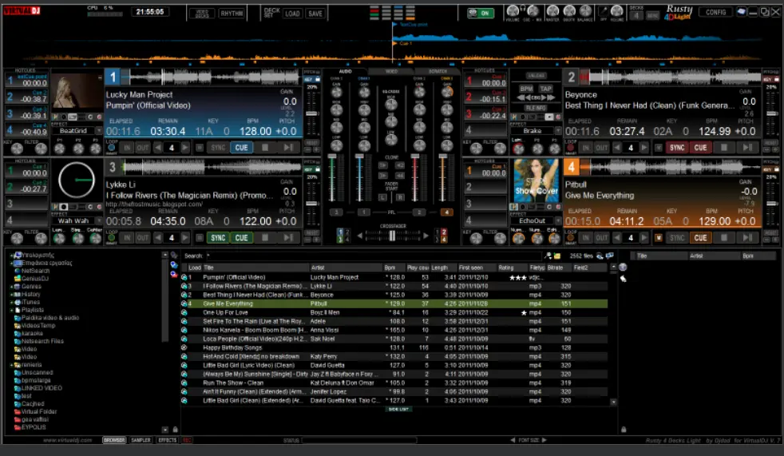Click the TAP tempo button
This screenshot has width=784, height=456.
pyautogui.click(x=546, y=89)
